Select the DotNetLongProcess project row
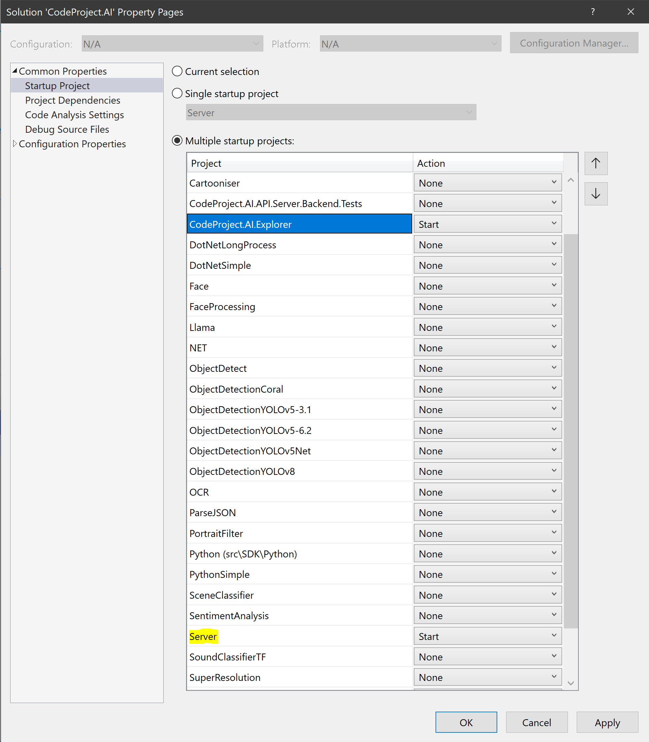The width and height of the screenshot is (649, 742). point(300,245)
